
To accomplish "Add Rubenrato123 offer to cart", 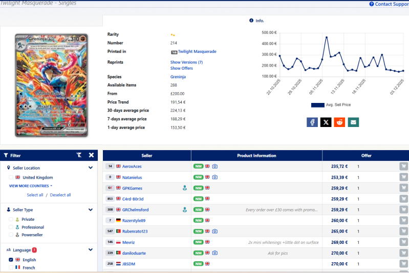I will point(403,231).
